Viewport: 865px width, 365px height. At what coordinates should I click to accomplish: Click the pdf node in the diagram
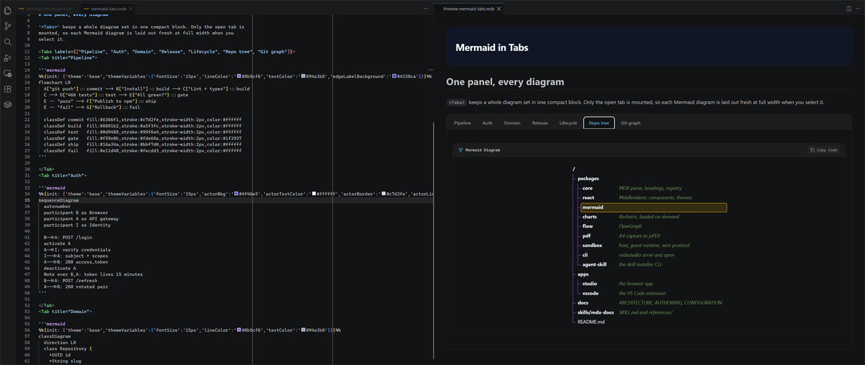click(586, 236)
